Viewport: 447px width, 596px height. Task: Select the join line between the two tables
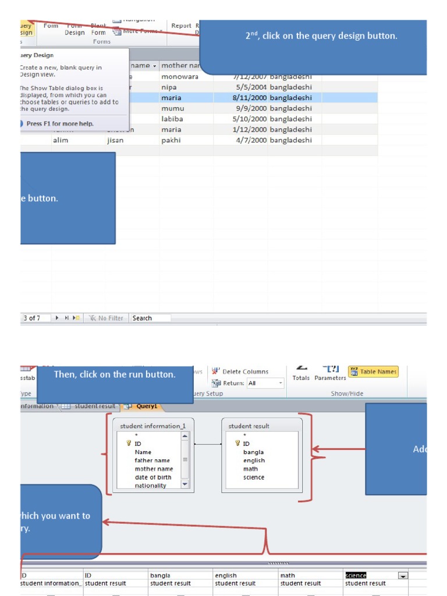208,444
